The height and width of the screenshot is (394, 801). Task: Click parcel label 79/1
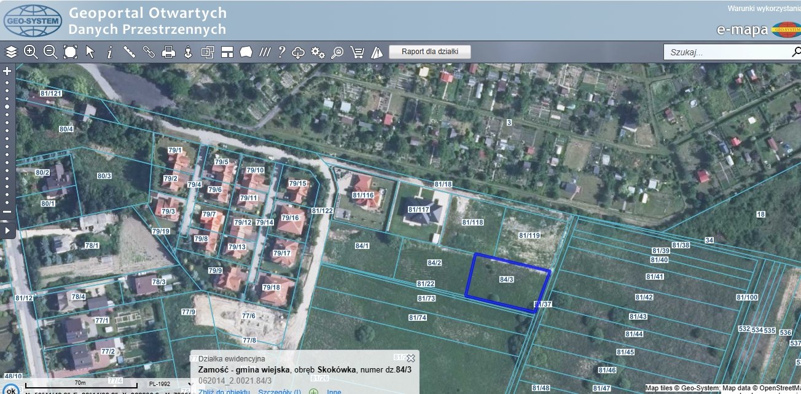pyautogui.click(x=175, y=150)
